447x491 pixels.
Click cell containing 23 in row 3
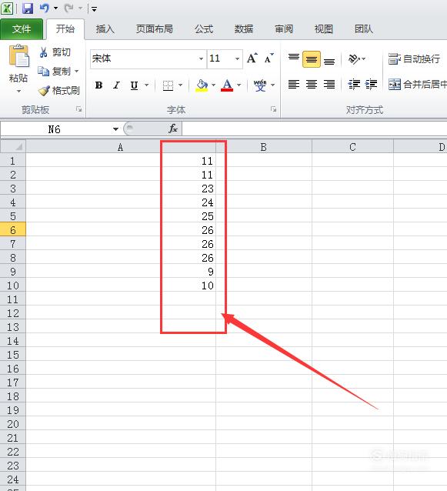121,189
